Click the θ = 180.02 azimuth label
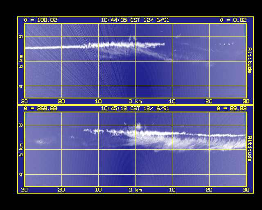The width and height of the screenshot is (262, 210). click(41, 20)
